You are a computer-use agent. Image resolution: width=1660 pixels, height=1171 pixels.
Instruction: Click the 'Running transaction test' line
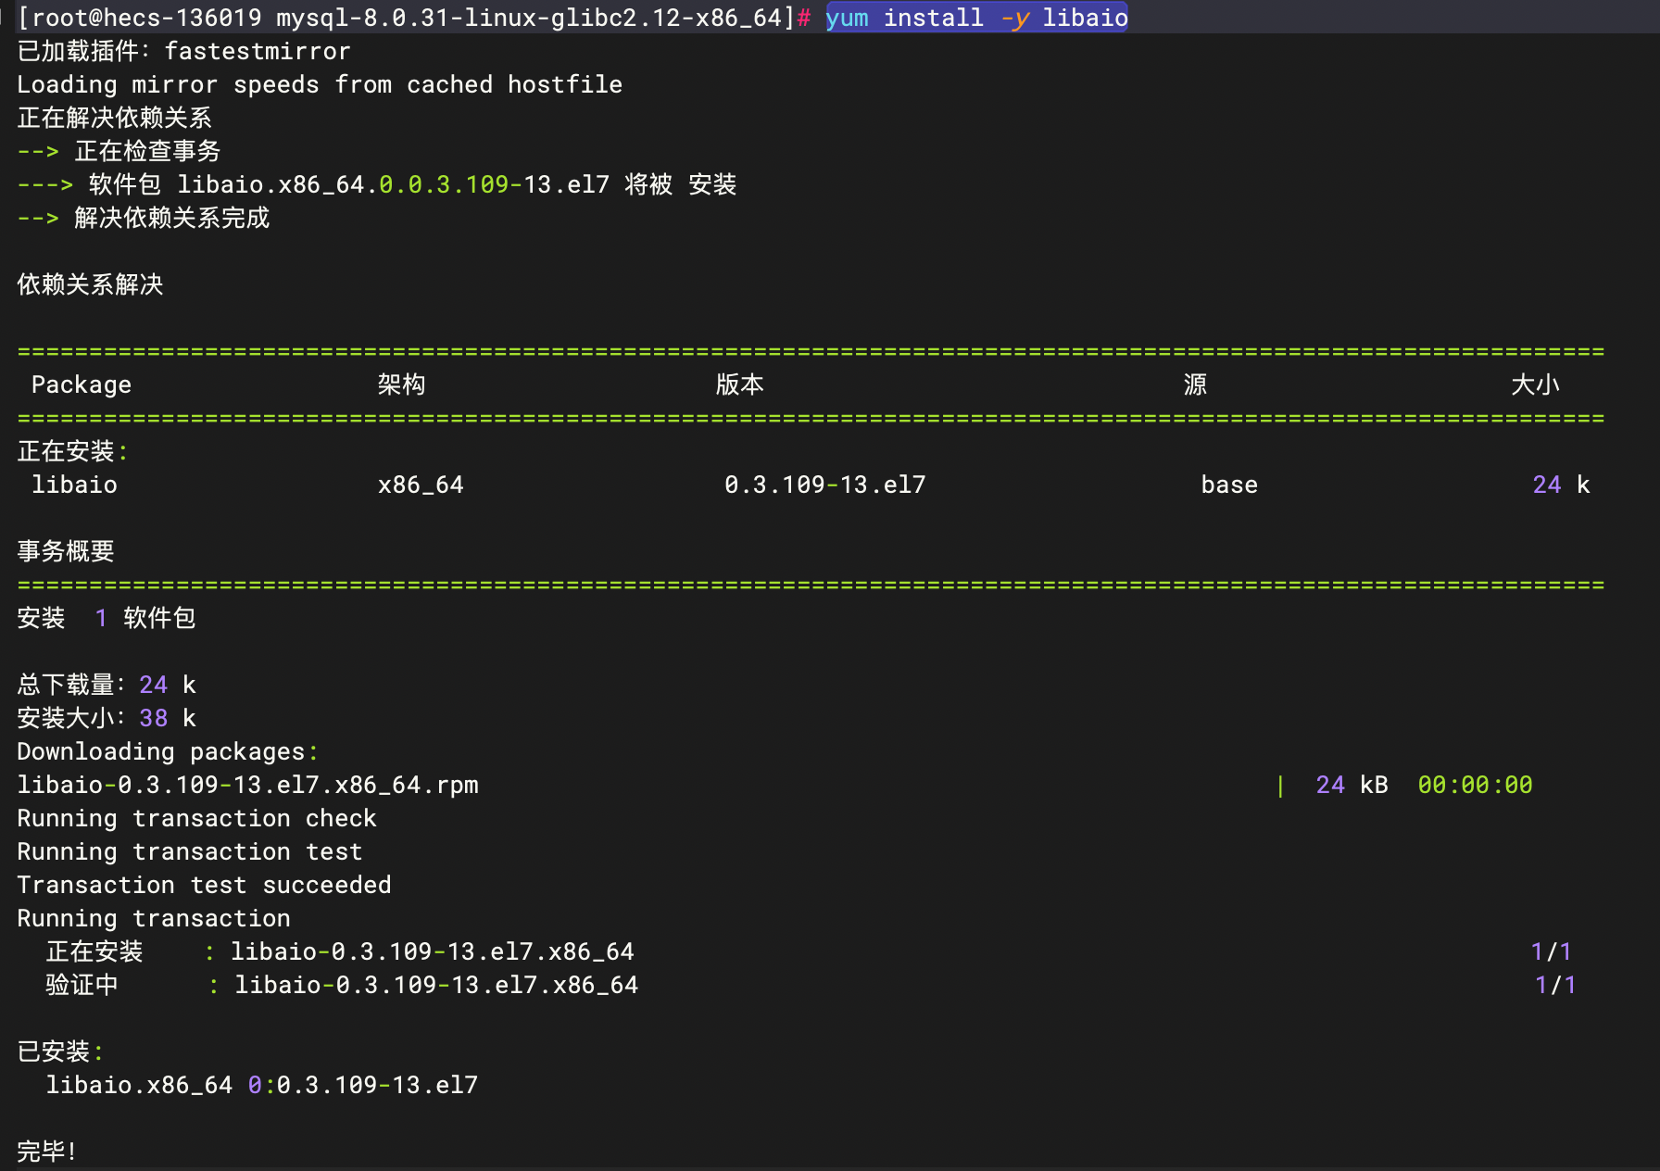tap(189, 851)
